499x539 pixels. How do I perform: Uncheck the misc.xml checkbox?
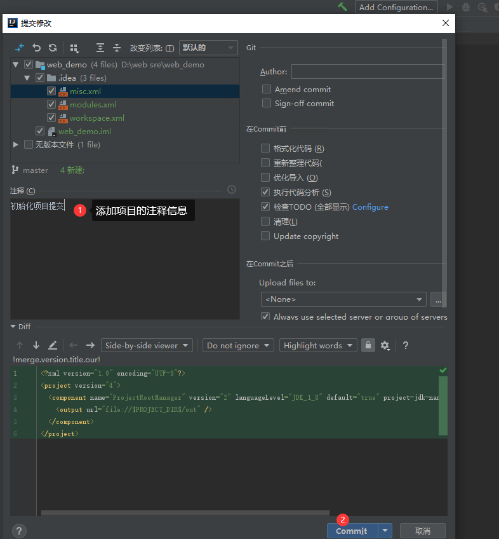(51, 91)
